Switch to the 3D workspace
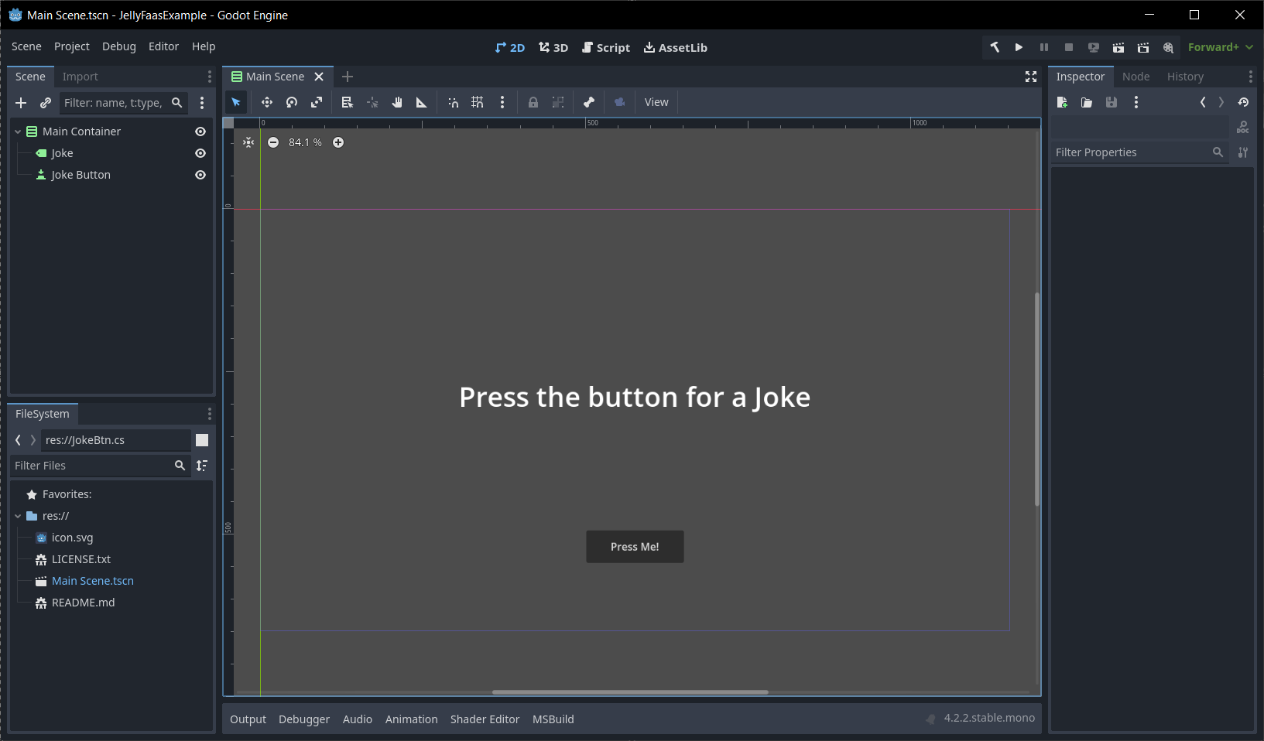This screenshot has width=1264, height=741. point(553,47)
